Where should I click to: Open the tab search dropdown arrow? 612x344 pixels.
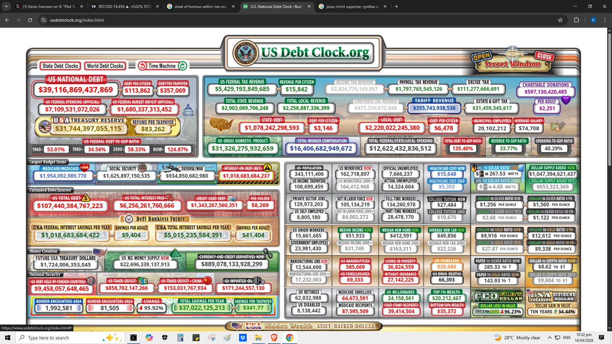[7, 6]
